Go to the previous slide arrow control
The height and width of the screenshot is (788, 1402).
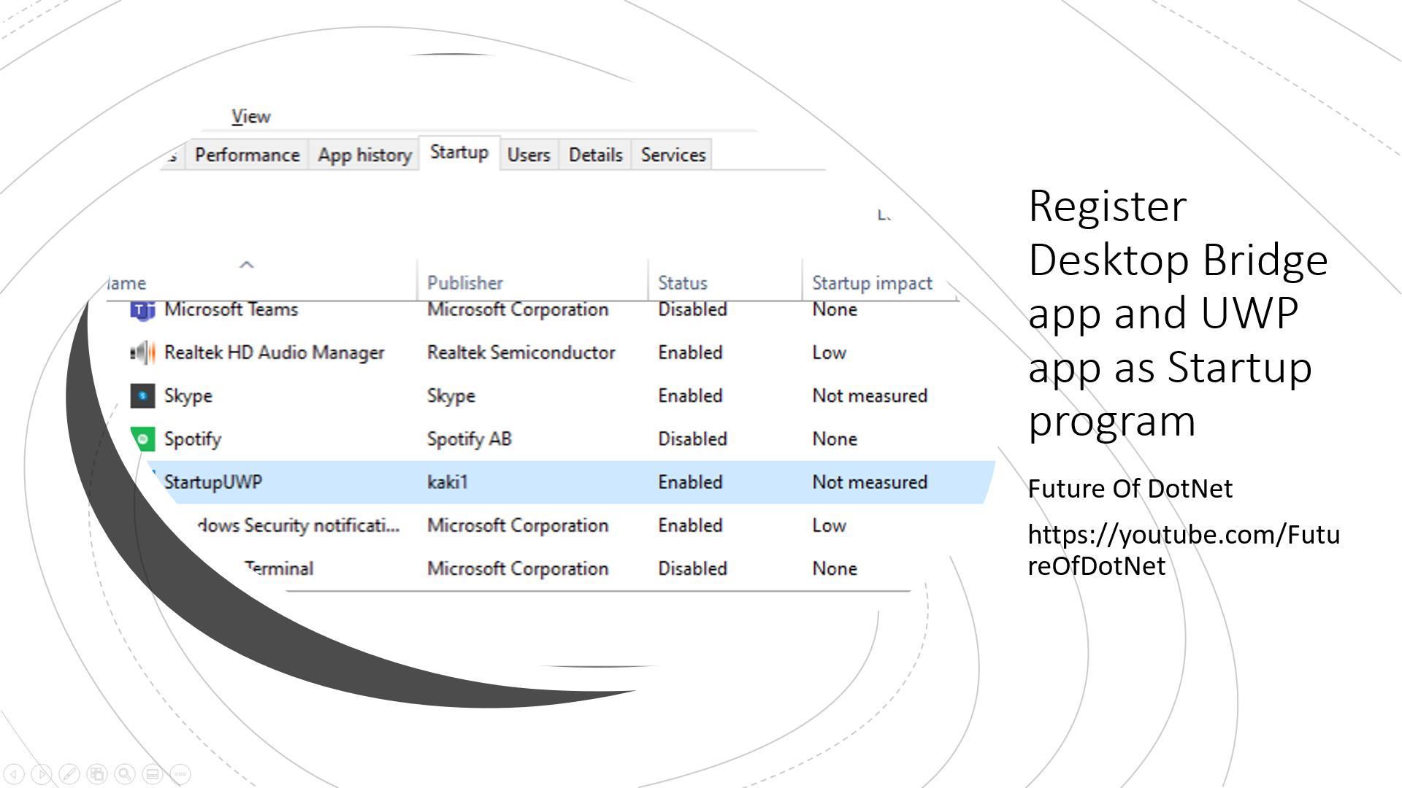tap(14, 773)
